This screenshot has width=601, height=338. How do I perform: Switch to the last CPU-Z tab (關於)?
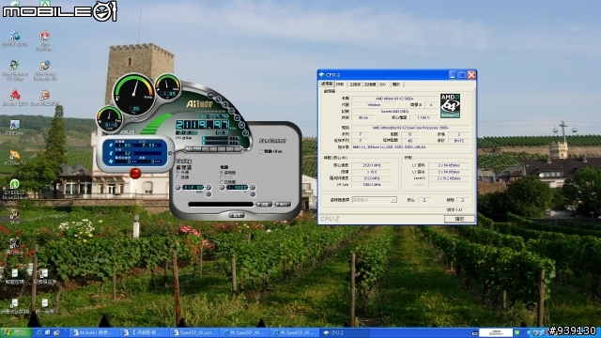[396, 84]
